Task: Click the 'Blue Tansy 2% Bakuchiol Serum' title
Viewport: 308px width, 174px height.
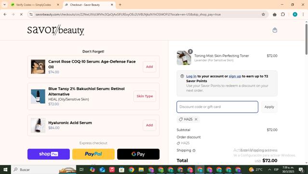Action: point(86,91)
